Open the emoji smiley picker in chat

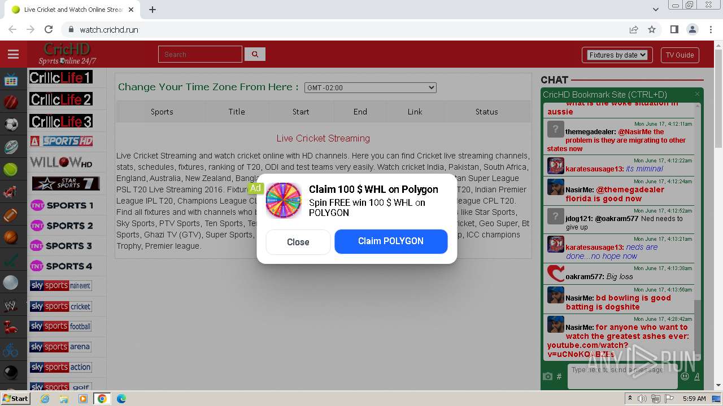coord(685,376)
